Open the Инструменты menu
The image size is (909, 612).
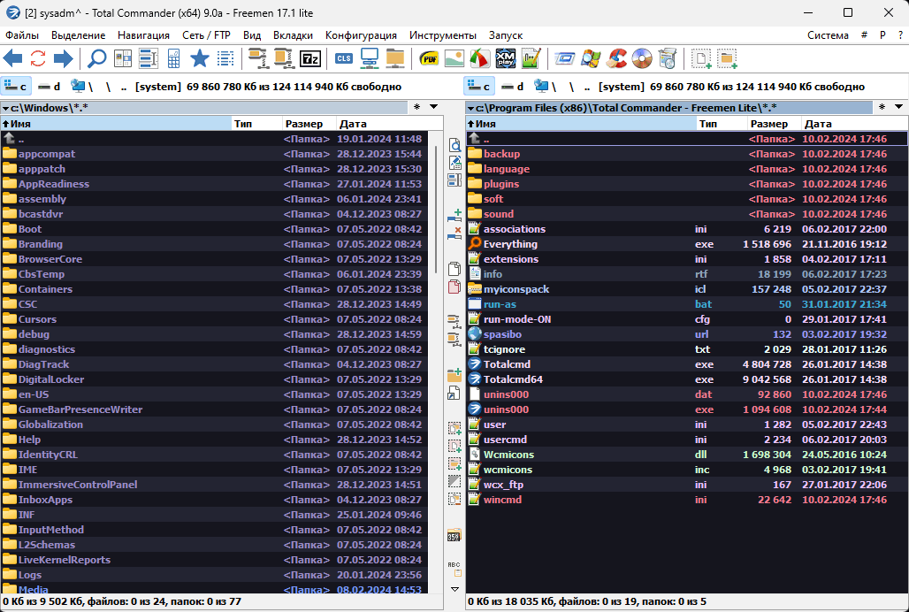(443, 35)
